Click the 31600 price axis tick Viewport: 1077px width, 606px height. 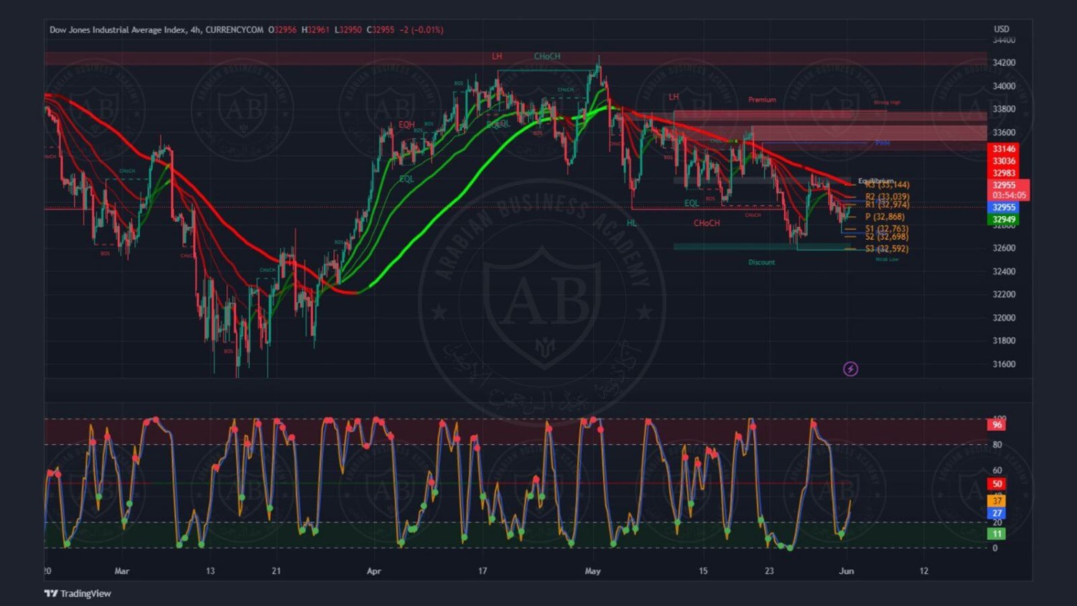pyautogui.click(x=1004, y=364)
